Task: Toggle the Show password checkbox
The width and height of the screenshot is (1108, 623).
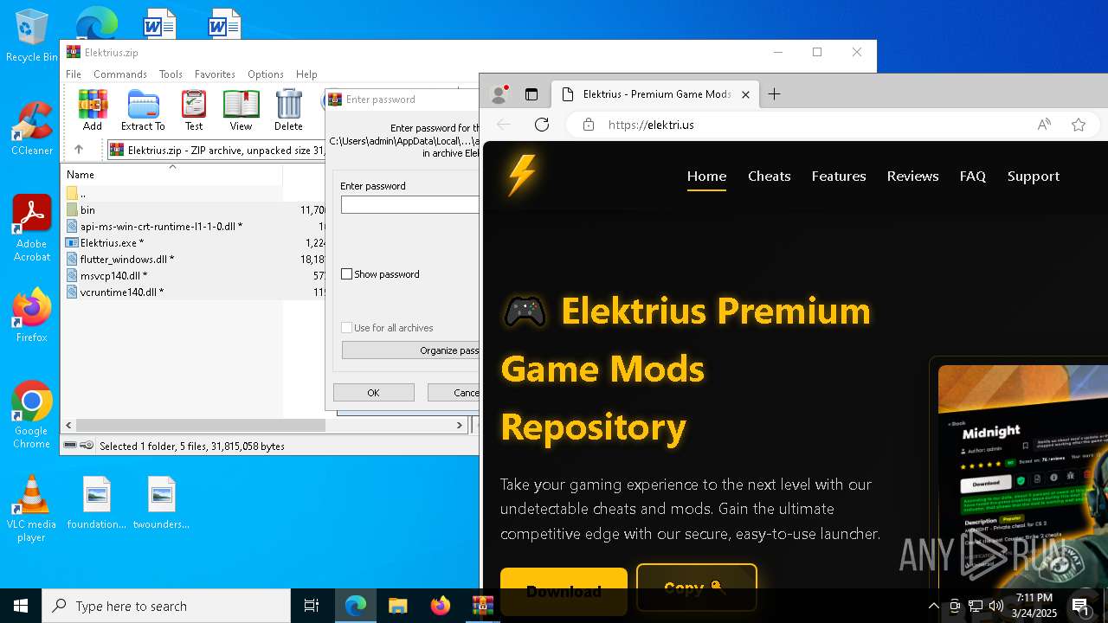Action: click(347, 274)
